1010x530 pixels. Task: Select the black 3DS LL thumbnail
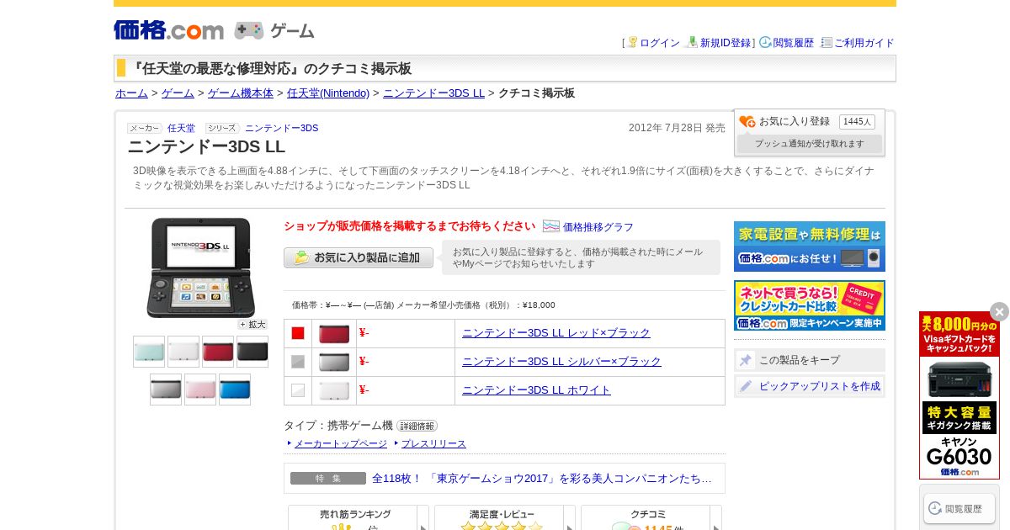pyautogui.click(x=252, y=352)
